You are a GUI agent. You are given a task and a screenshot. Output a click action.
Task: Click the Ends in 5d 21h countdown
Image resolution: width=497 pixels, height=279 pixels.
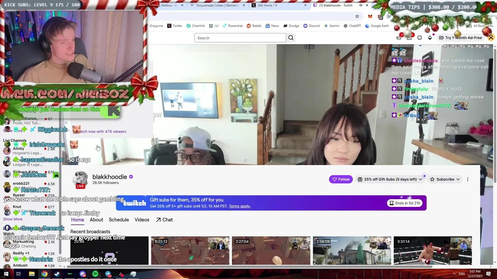405,203
